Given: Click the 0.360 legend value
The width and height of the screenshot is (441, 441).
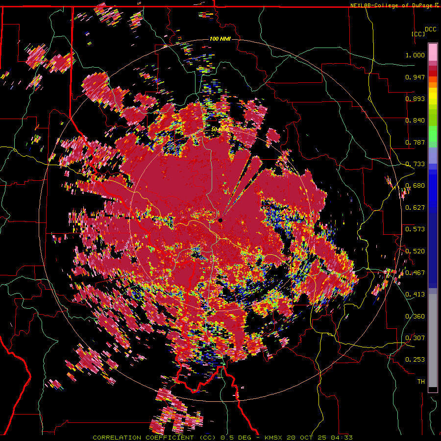Looking at the screenshot, I should click(x=415, y=317).
